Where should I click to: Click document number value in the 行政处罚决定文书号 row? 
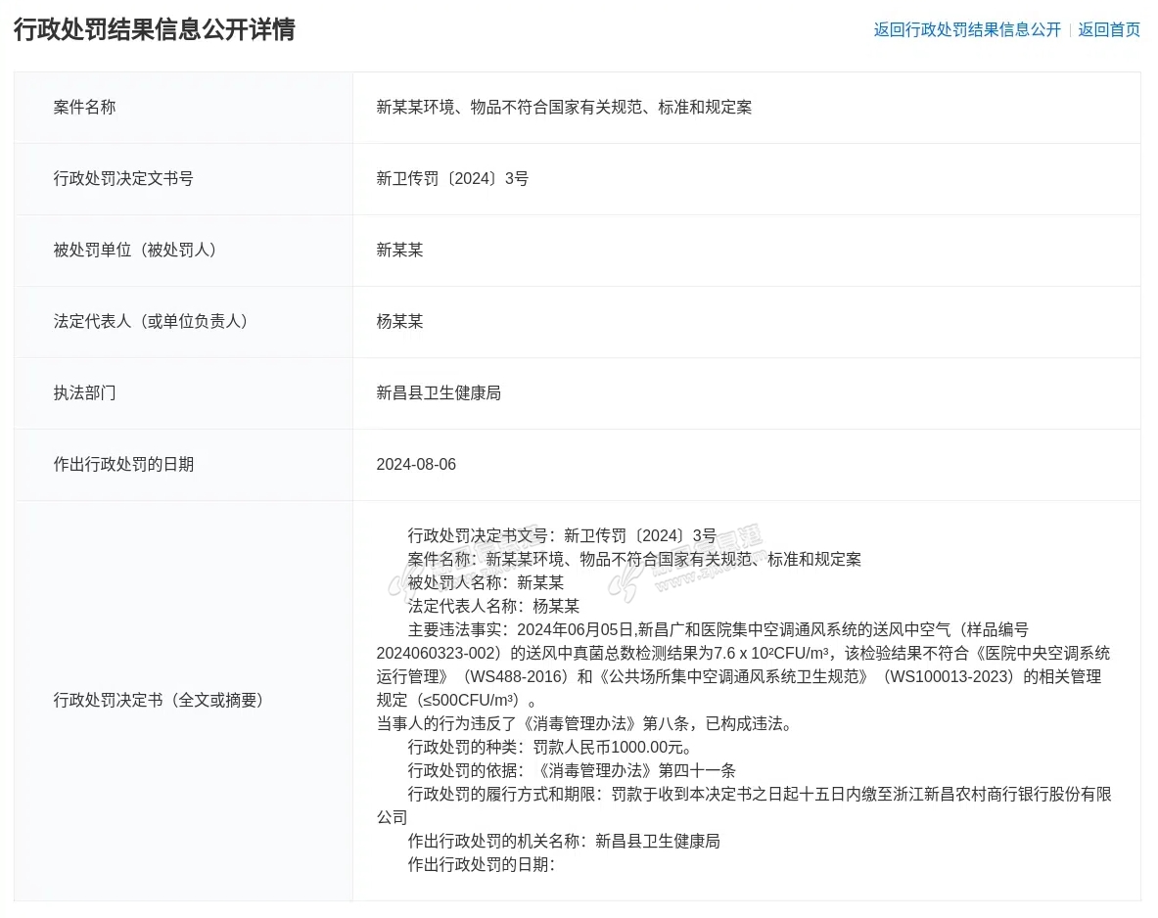coord(452,179)
